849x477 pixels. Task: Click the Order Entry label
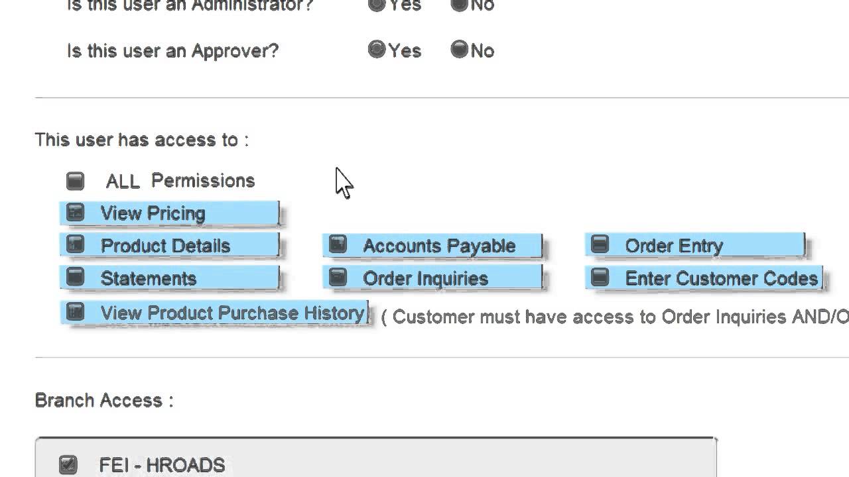click(674, 246)
